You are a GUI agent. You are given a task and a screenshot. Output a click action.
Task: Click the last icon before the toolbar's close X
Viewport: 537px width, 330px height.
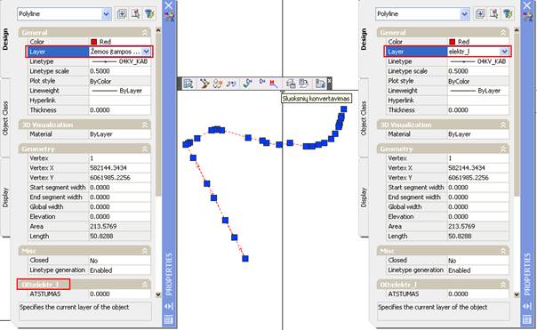pyautogui.click(x=320, y=84)
